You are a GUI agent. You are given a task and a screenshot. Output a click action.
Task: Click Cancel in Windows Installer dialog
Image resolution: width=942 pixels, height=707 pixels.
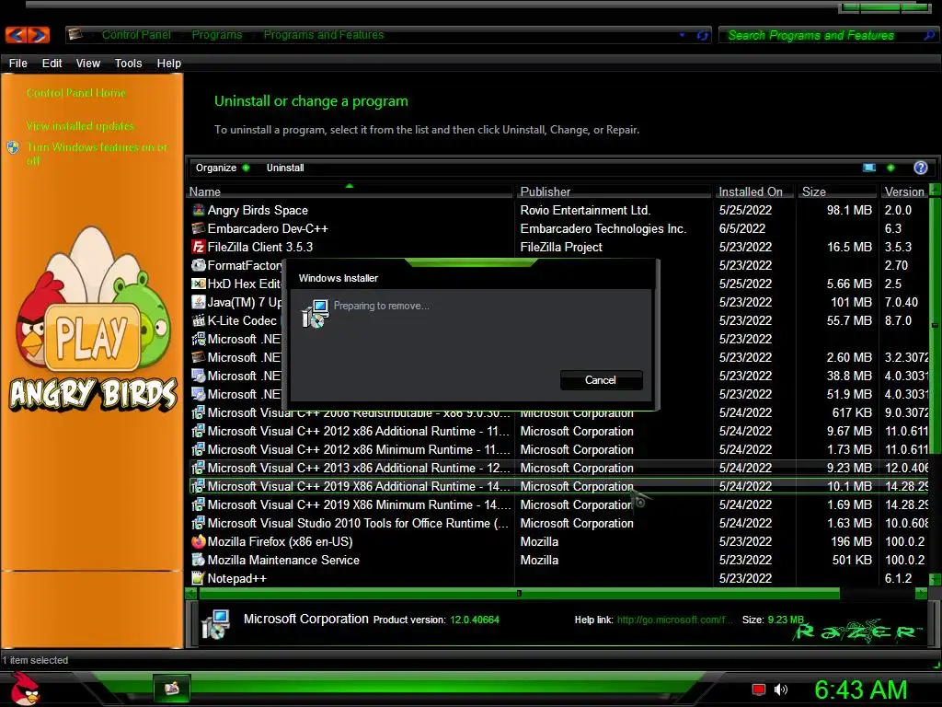(601, 380)
